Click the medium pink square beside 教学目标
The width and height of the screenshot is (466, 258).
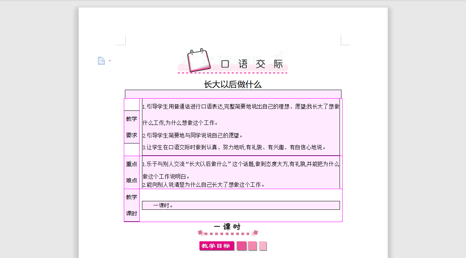[252, 246]
